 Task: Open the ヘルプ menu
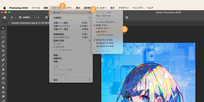click(150, 8)
